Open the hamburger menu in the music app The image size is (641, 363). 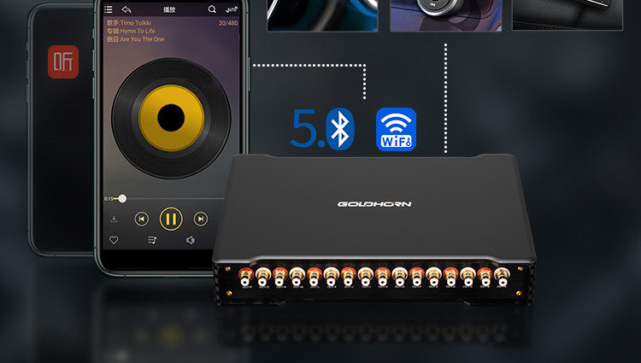click(109, 9)
